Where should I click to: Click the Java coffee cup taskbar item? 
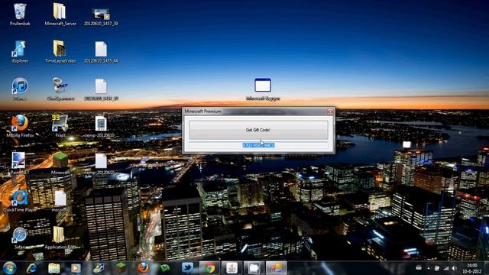click(x=232, y=268)
